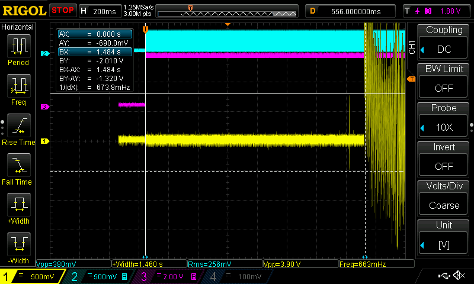Click the channel 2 ground marker
Viewport: 474px width, 284px height.
[45, 53]
